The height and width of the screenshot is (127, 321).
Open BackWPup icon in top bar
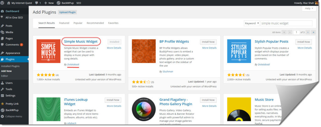tap(58, 3)
